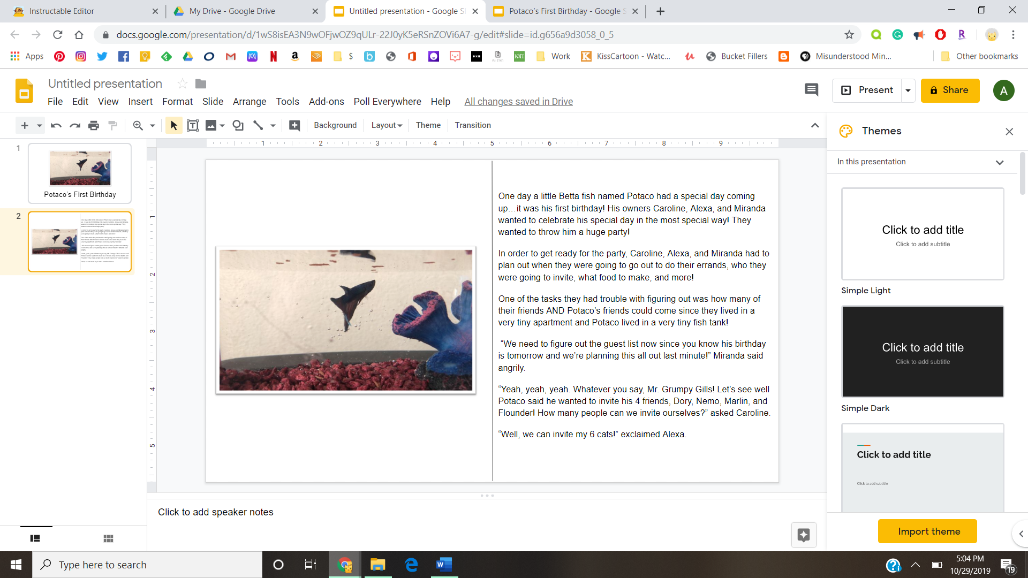
Task: Collapse the In this presentation section
Action: click(x=1000, y=162)
